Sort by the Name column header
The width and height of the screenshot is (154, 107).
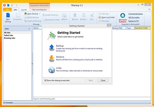pyautogui.click(x=37, y=28)
